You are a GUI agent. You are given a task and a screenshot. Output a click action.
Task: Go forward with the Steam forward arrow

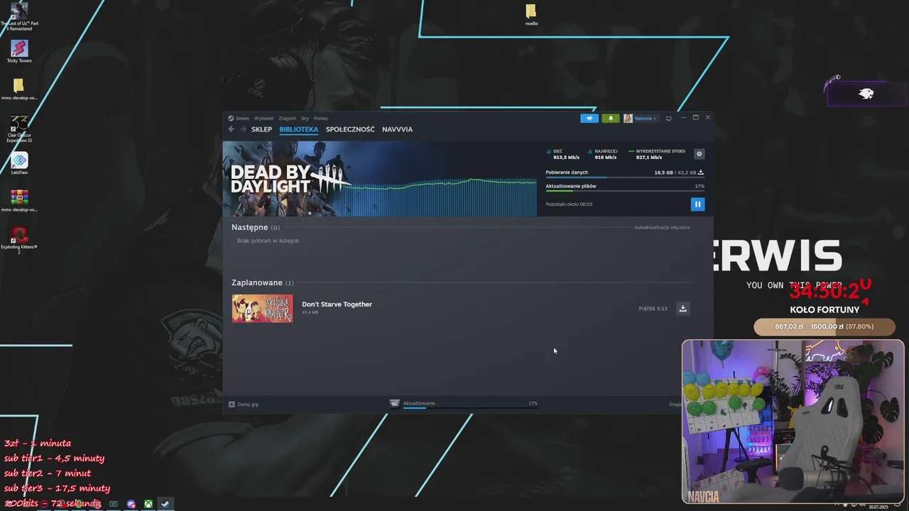tap(243, 129)
